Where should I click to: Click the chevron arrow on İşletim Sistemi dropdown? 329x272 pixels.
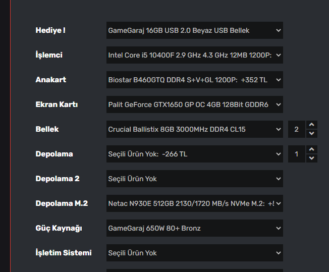279,253
